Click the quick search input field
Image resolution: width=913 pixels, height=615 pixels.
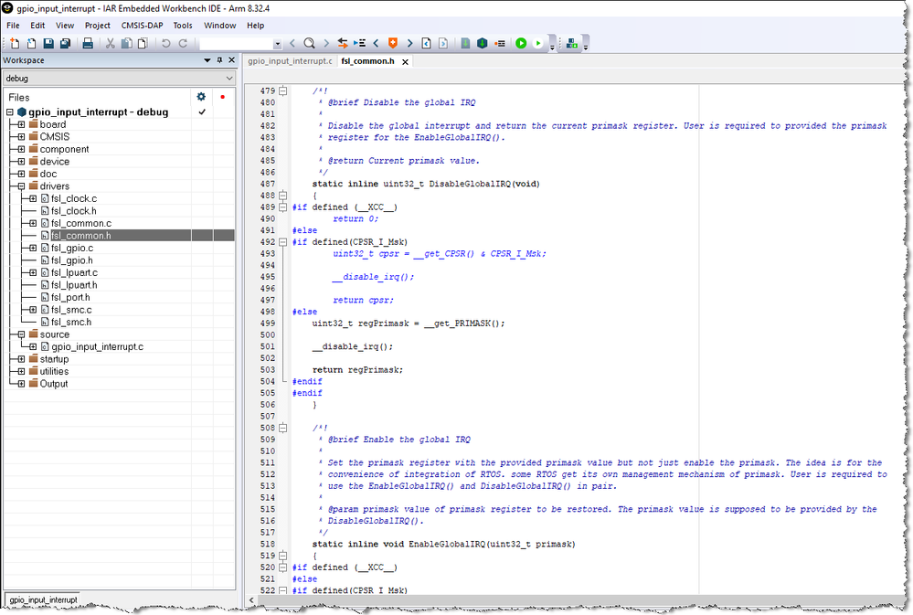click(x=237, y=44)
